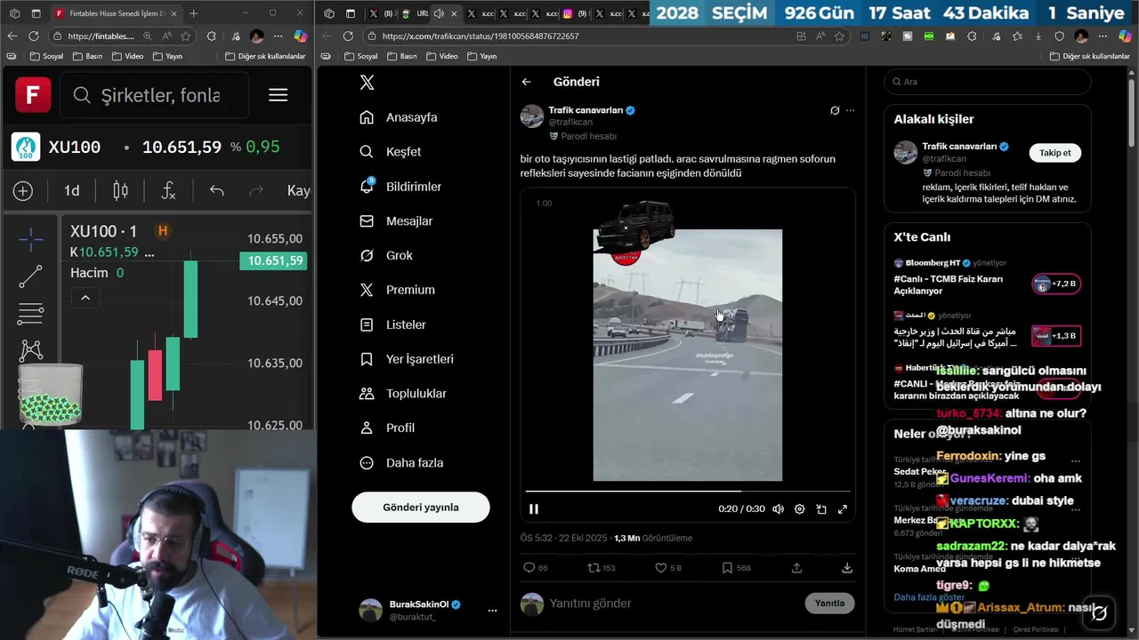
Task: Share the post via share icon
Action: (796, 568)
